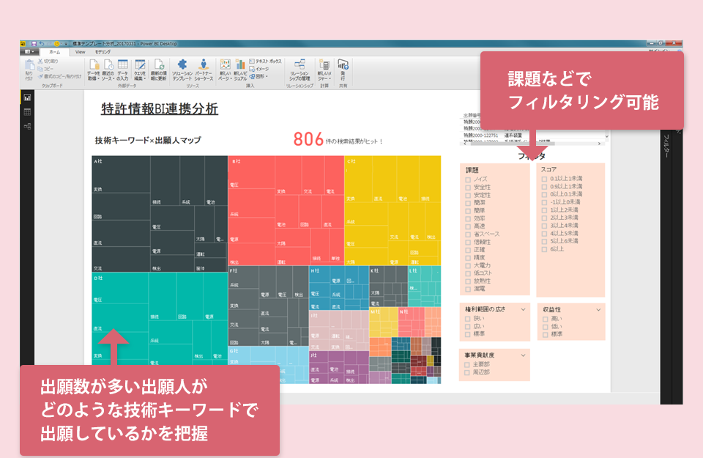Insert a chart with 新しいビジュアル

coord(240,70)
